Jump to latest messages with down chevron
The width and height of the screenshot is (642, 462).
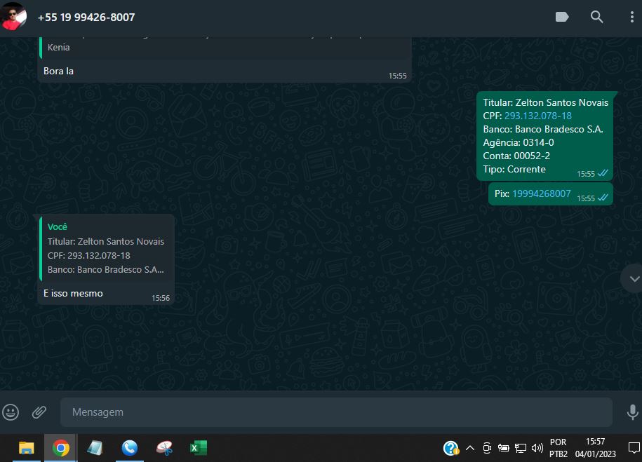[634, 278]
